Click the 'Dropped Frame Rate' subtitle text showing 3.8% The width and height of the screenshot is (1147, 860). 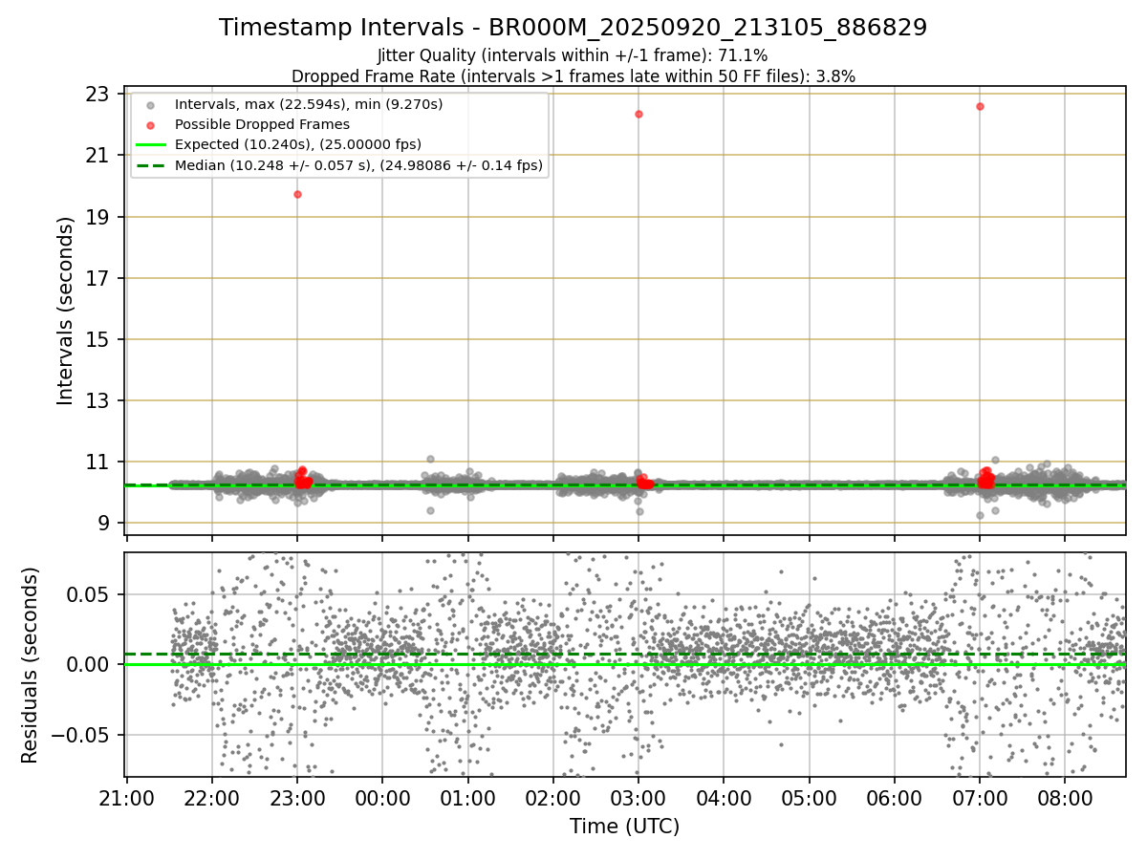pyautogui.click(x=573, y=75)
